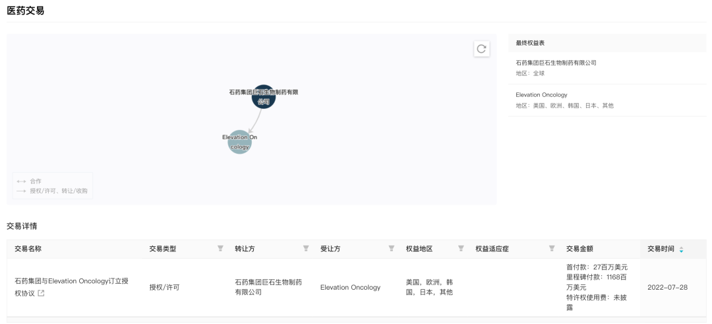Screen dimensions: 712x324
Task: Click the 交易金额 column header
Action: point(579,249)
